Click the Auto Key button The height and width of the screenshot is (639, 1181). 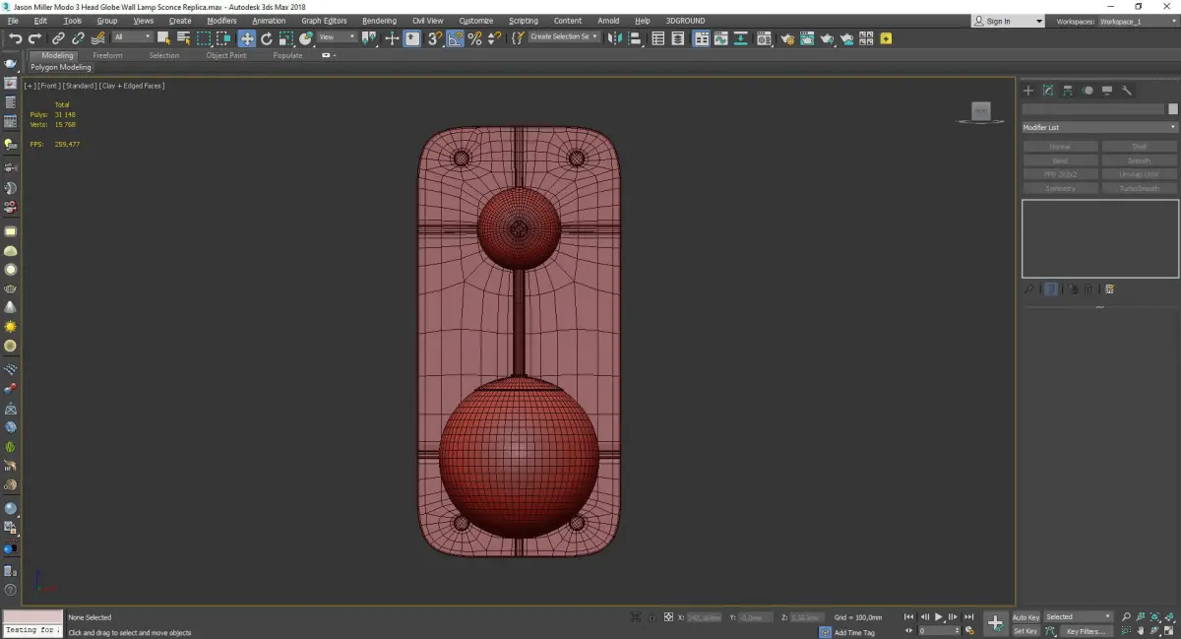coord(1026,616)
